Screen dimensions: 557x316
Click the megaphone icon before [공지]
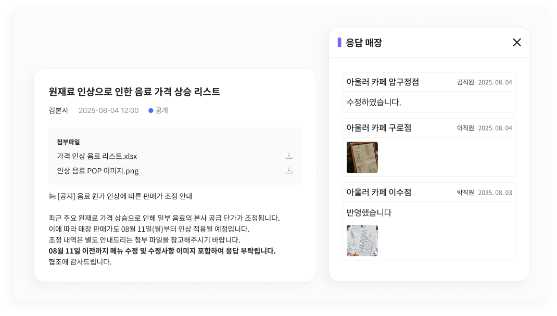click(52, 196)
